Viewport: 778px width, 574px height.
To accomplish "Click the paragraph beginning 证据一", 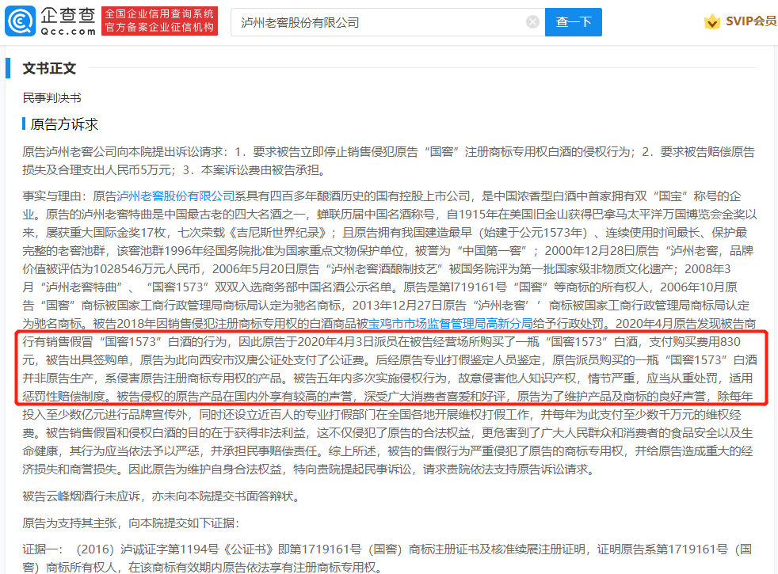I will (387, 558).
